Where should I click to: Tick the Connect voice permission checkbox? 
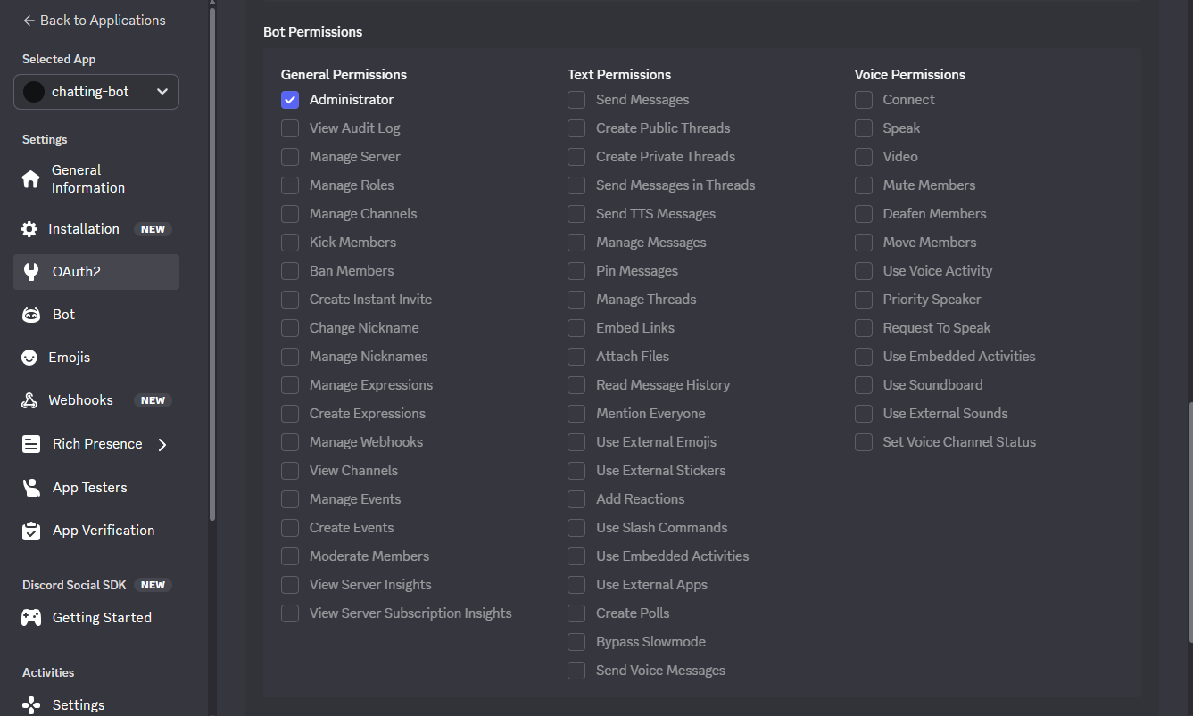(x=863, y=100)
